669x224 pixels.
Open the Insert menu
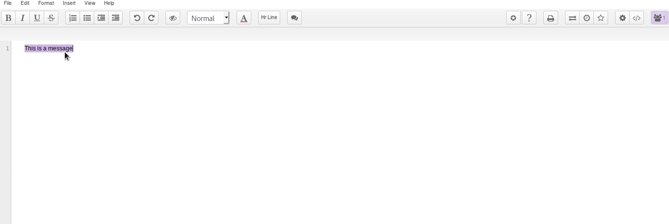(69, 3)
